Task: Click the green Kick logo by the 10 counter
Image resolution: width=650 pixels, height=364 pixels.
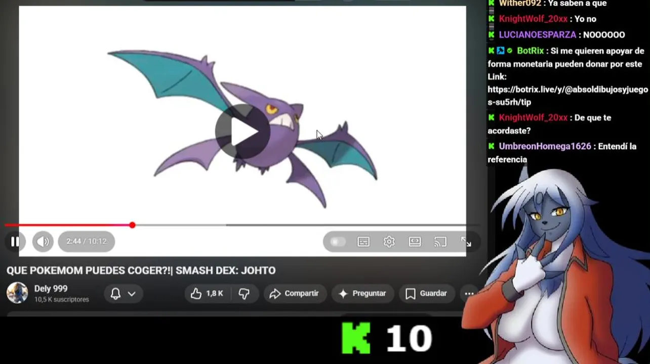Action: pyautogui.click(x=356, y=338)
